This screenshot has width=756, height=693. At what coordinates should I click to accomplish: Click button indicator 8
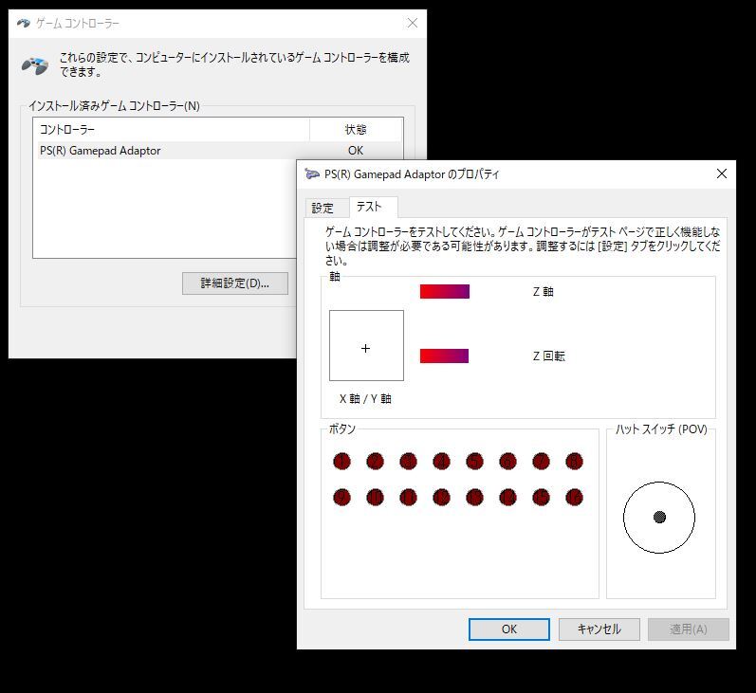(x=574, y=462)
